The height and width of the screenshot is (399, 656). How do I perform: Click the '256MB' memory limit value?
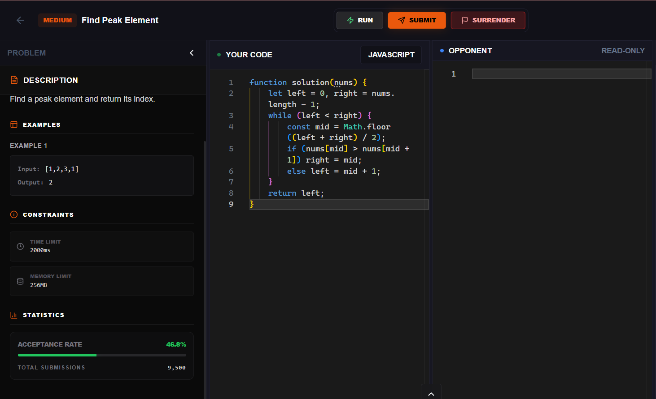click(39, 285)
